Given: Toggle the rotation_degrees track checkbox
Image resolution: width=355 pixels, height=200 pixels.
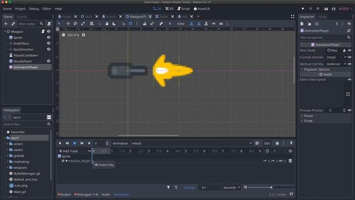Looking at the screenshot, I should [x=63, y=161].
